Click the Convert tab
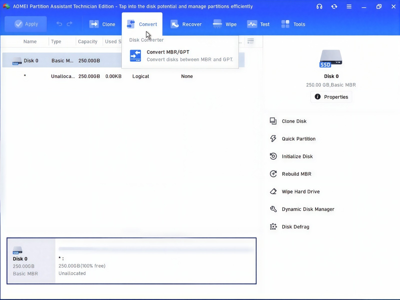 click(x=142, y=24)
